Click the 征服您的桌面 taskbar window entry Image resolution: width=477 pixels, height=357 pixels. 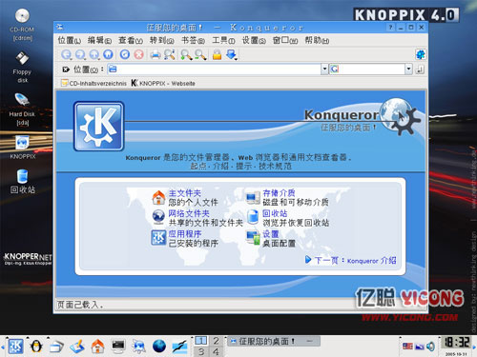coord(274,342)
